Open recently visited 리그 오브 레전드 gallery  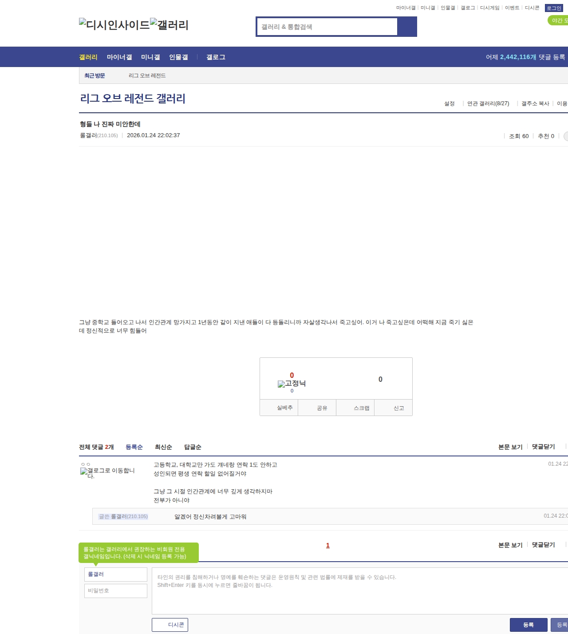pyautogui.click(x=147, y=75)
